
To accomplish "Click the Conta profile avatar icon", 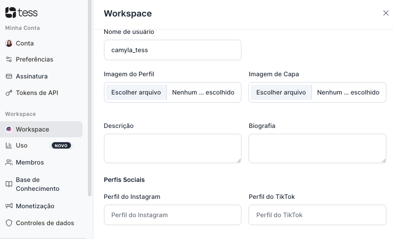I will (x=9, y=43).
